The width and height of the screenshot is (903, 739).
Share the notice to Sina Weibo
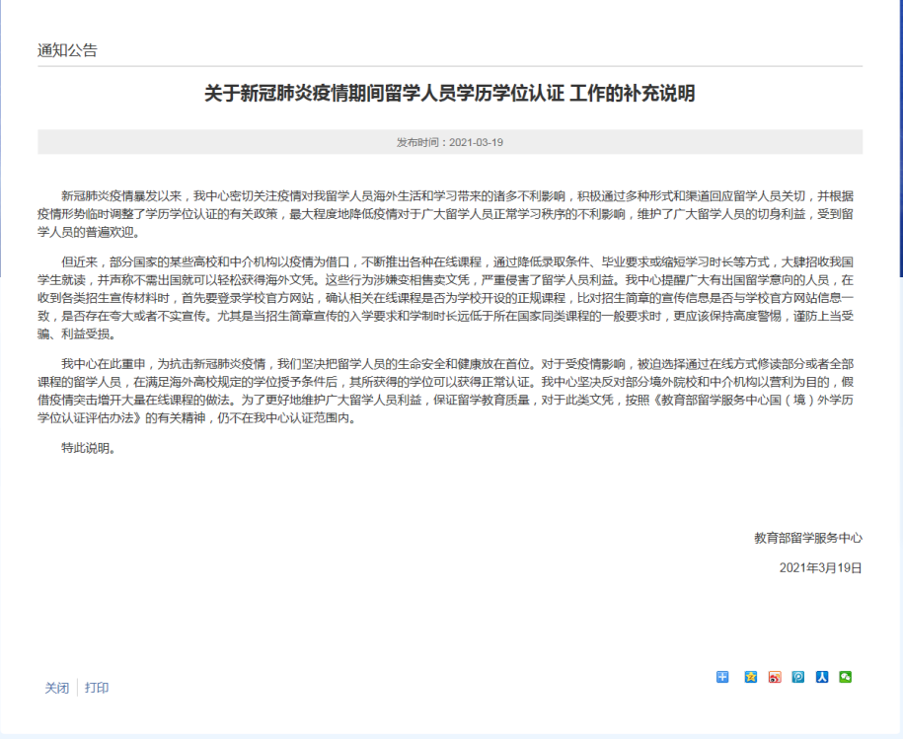pos(775,677)
